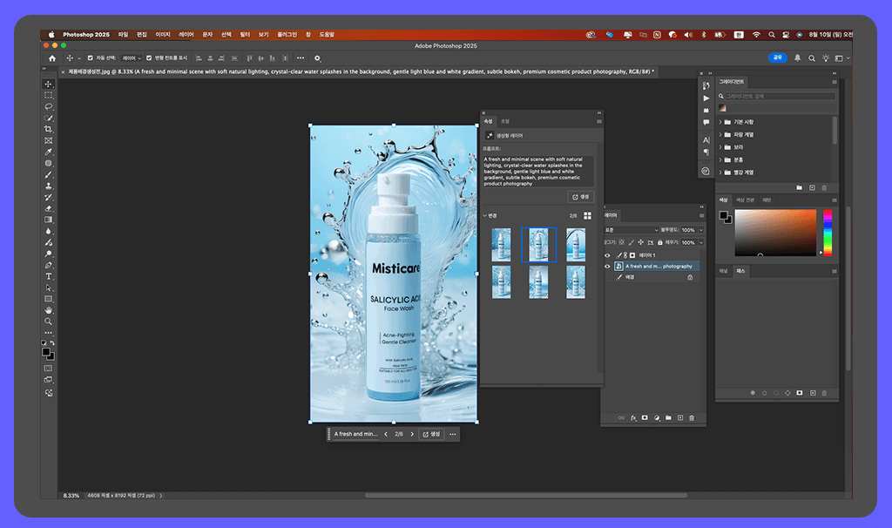Collapse the 변경 variations section

(484, 215)
